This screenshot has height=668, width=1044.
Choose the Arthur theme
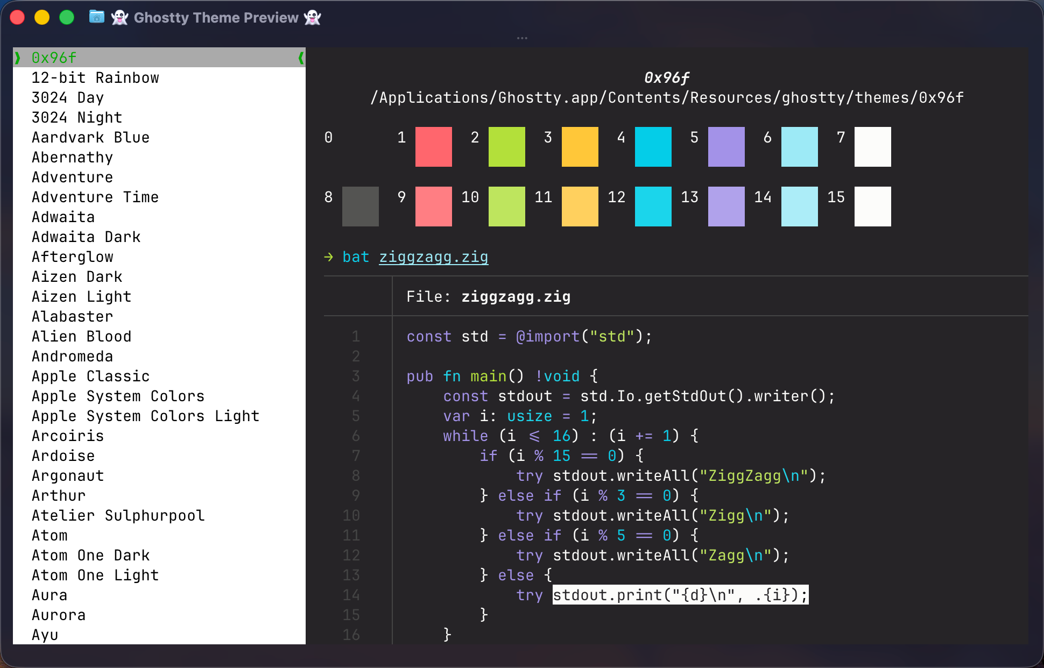pos(159,495)
